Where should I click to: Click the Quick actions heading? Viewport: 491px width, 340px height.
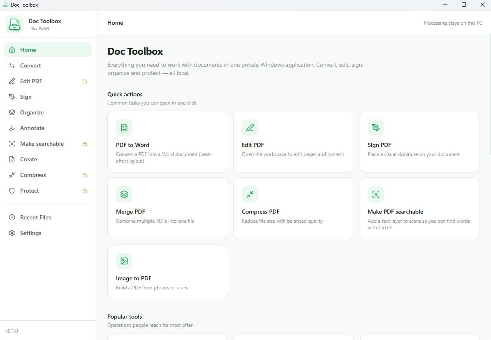click(125, 94)
